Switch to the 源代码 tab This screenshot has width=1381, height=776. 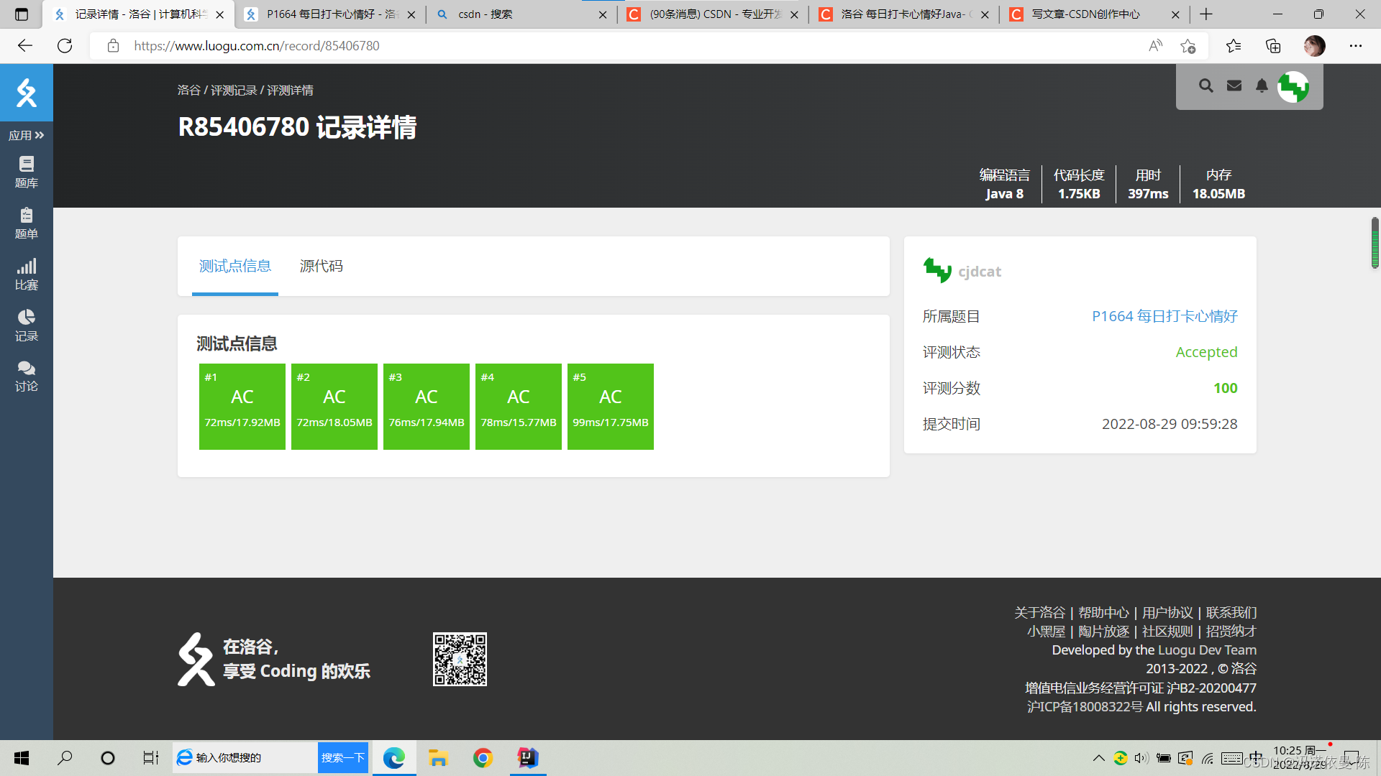pos(320,266)
